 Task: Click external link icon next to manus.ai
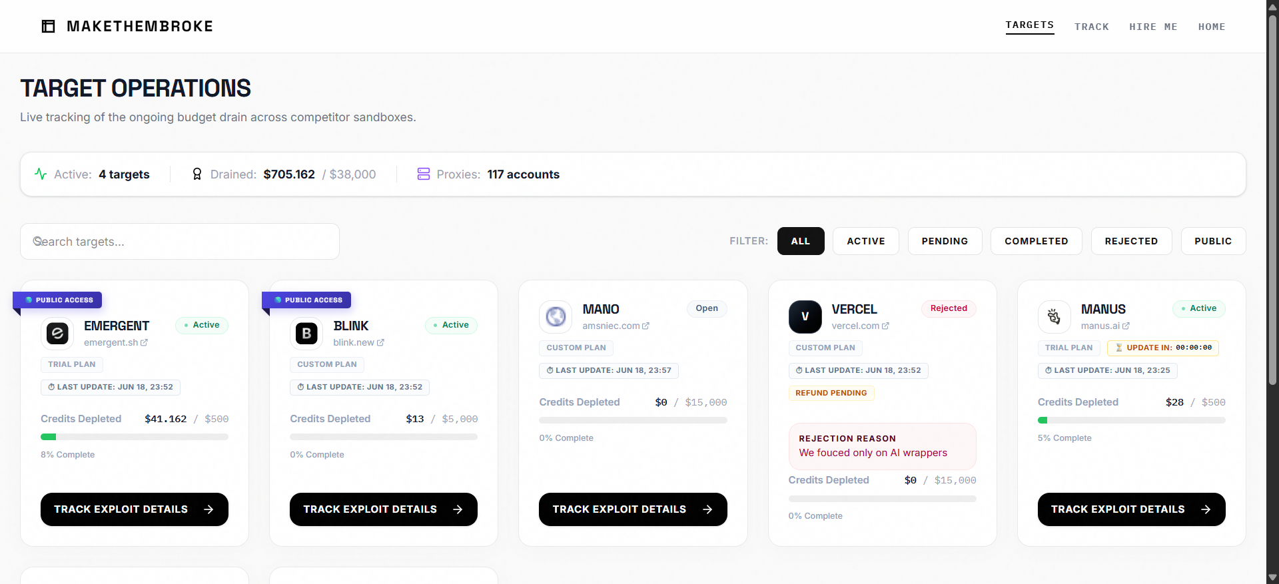[x=1126, y=326]
